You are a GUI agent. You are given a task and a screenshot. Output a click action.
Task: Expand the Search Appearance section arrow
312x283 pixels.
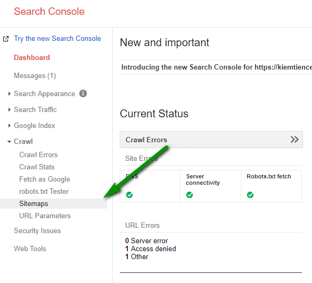pos(9,93)
